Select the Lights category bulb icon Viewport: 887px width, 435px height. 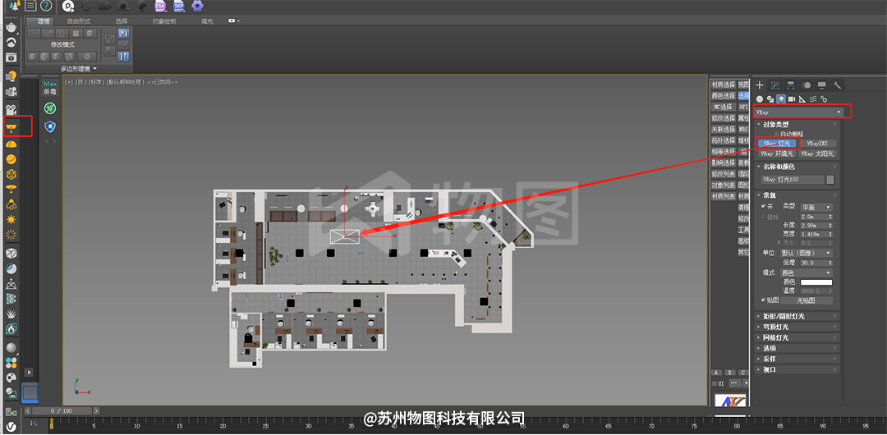[x=780, y=98]
